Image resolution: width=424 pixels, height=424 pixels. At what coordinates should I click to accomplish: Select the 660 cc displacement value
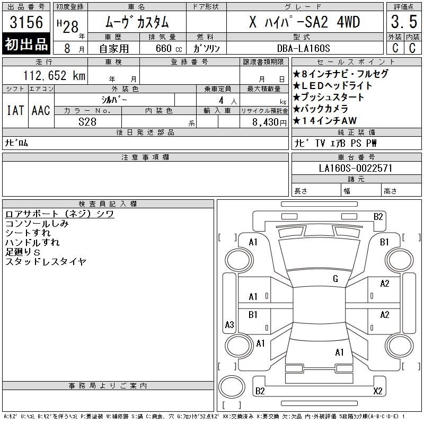point(169,48)
